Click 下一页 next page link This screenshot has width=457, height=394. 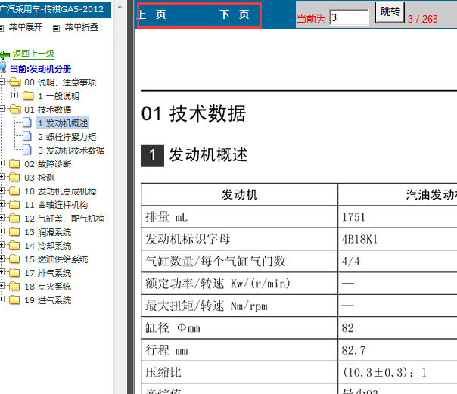(235, 14)
